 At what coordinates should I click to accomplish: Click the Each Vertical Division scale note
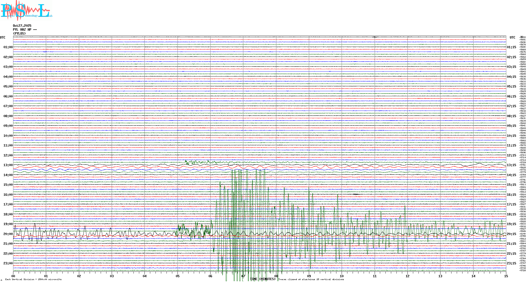[x=33, y=279]
